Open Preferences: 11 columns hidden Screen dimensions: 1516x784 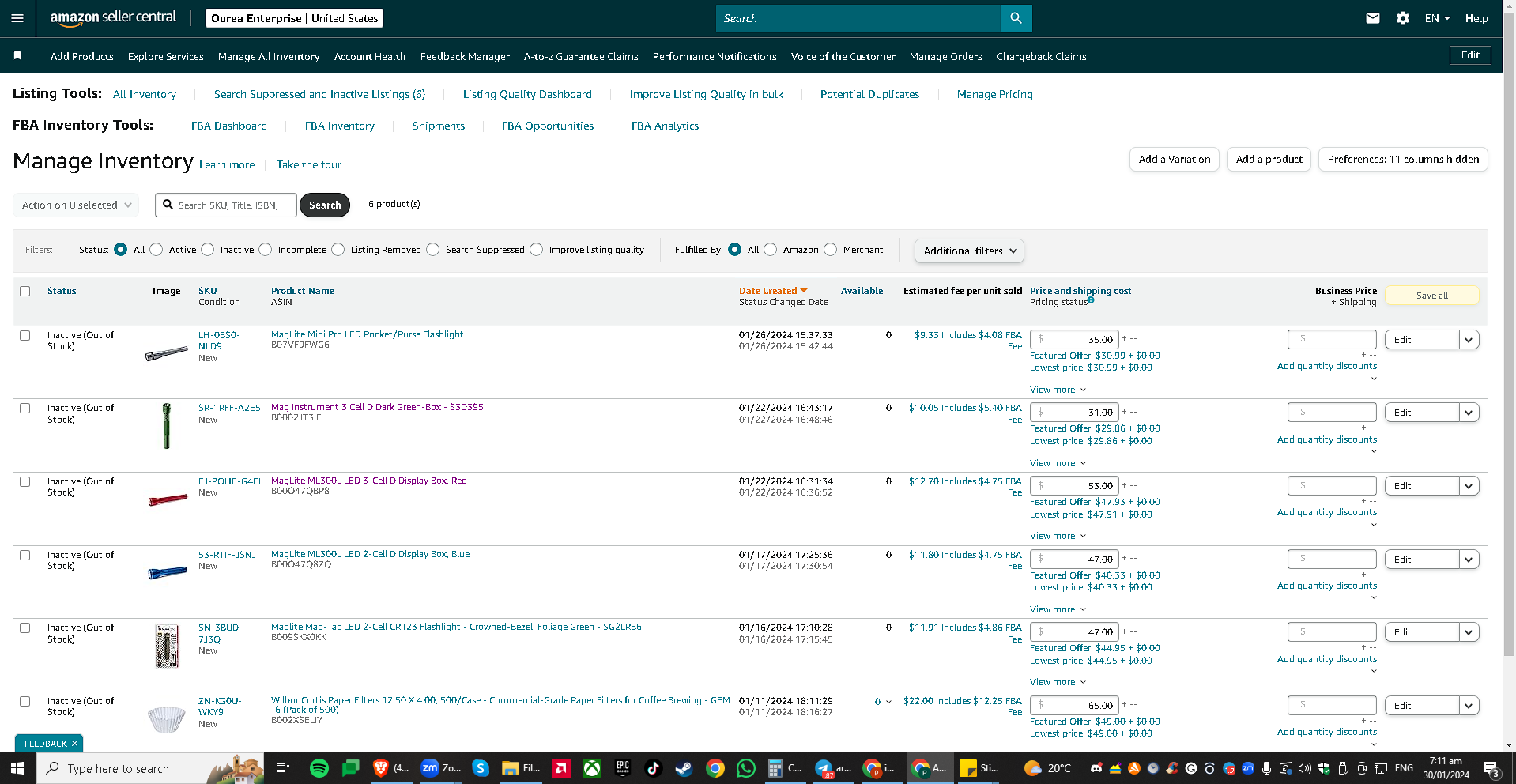click(x=1403, y=159)
